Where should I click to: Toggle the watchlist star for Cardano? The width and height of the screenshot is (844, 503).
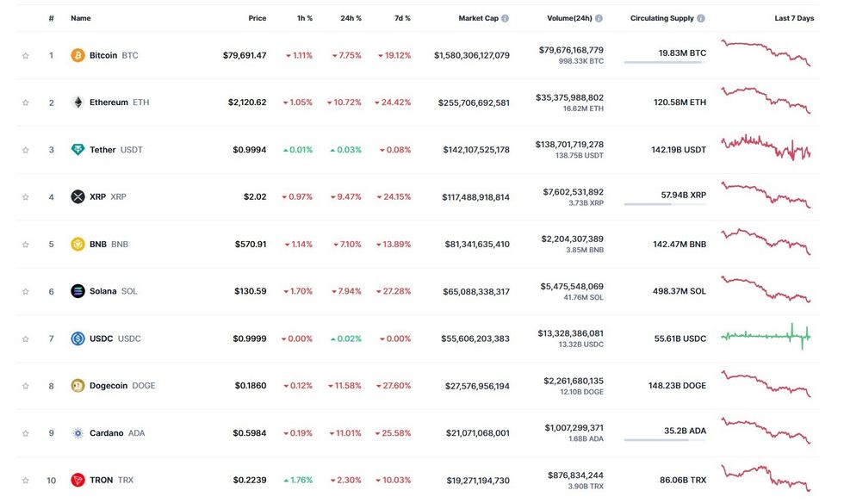pos(26,433)
